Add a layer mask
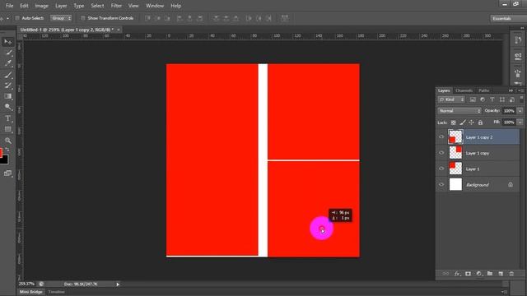Viewport: 527px width, 296px height. [468, 274]
